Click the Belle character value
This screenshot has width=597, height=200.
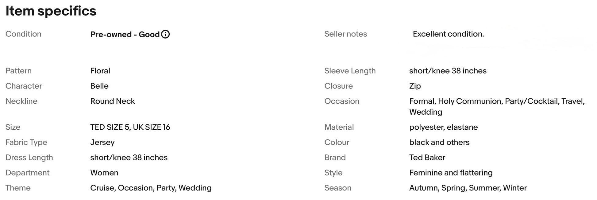(99, 86)
